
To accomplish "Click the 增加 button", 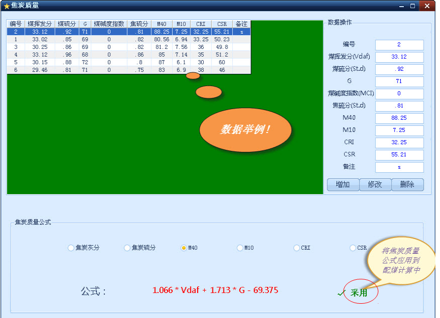I will (343, 184).
